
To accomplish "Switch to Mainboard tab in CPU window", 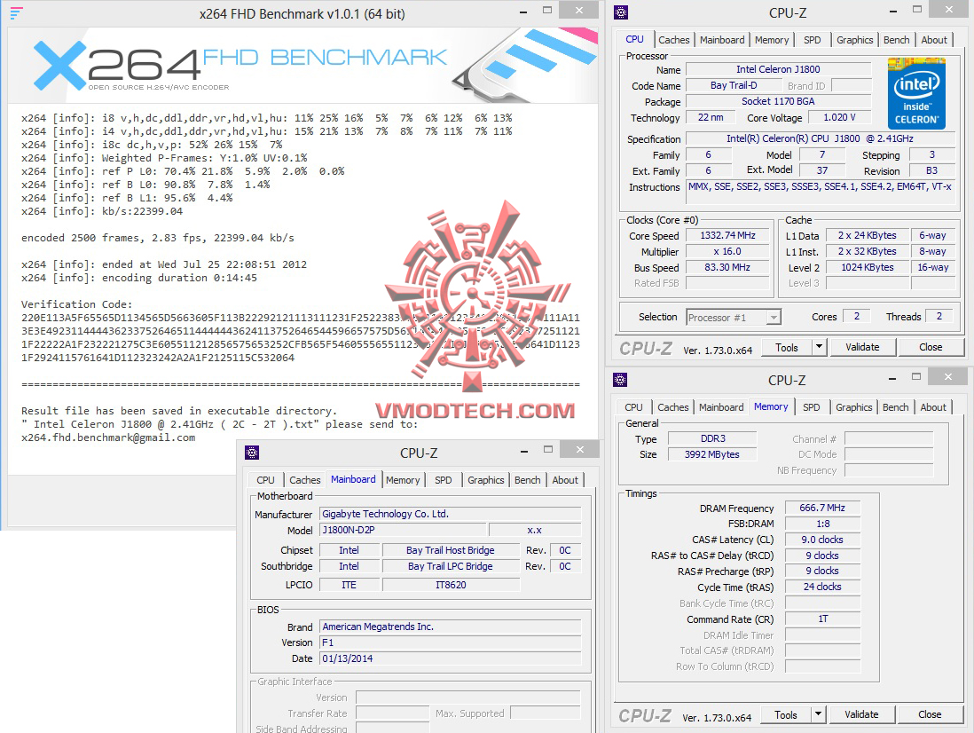I will (x=722, y=40).
